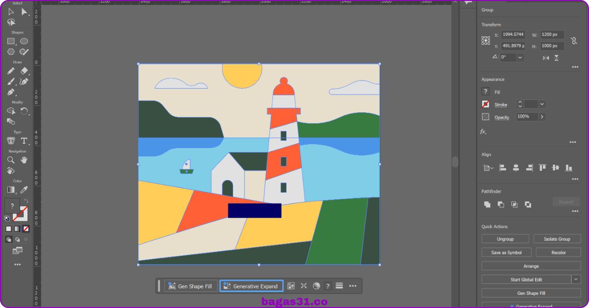This screenshot has width=589, height=308.
Task: Click the Isolate Group button
Action: point(557,239)
